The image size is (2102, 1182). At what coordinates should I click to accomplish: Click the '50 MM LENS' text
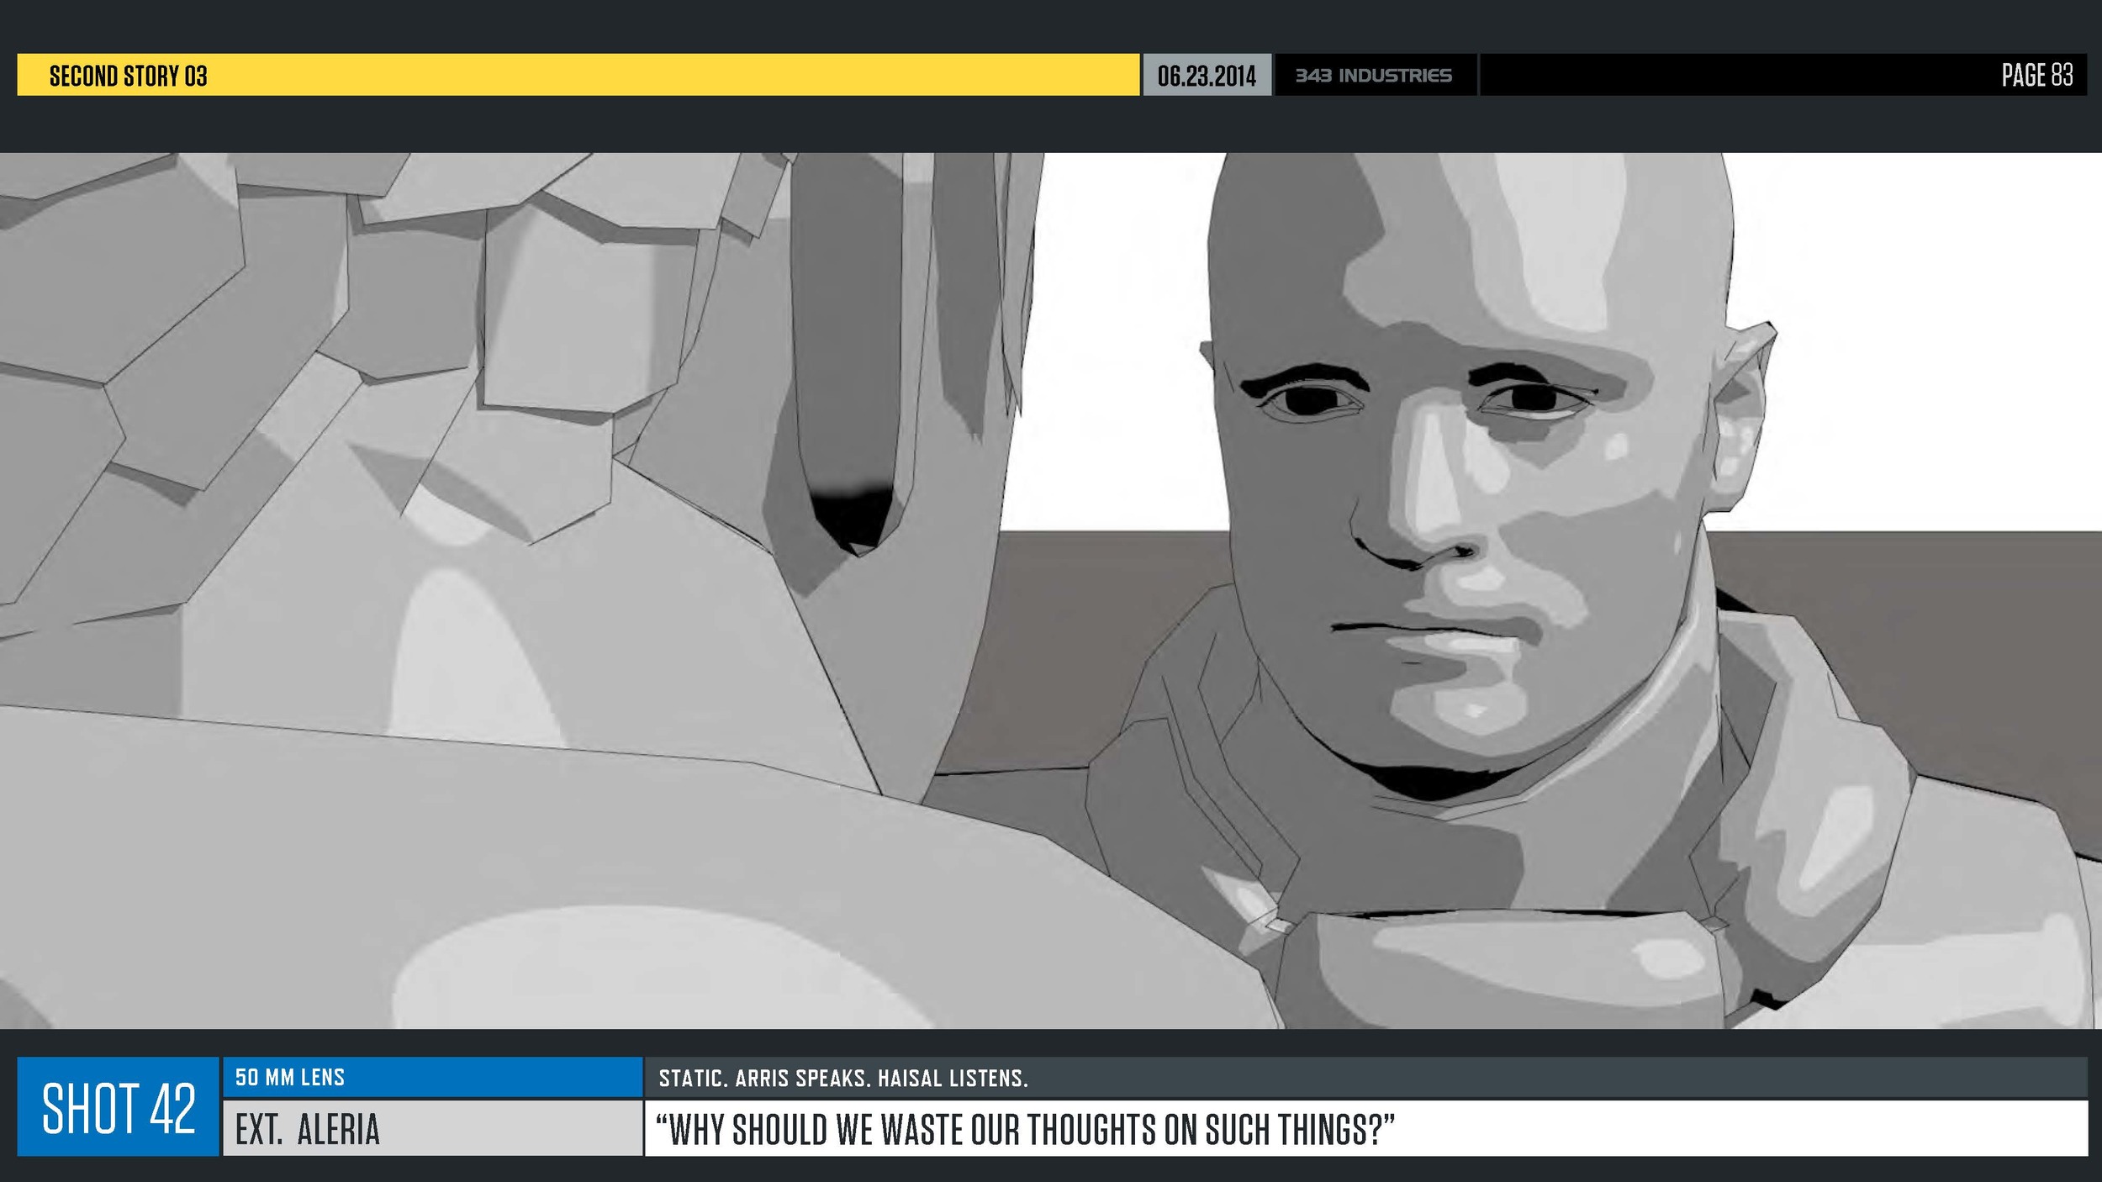pyautogui.click(x=290, y=1077)
